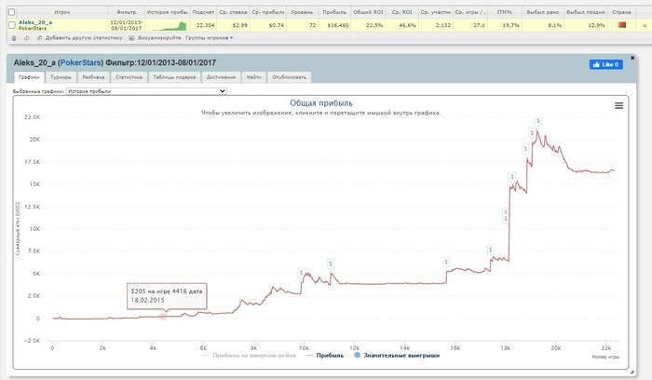Click the $ win marker near the 15K level
The image size is (652, 380).
[x=512, y=177]
